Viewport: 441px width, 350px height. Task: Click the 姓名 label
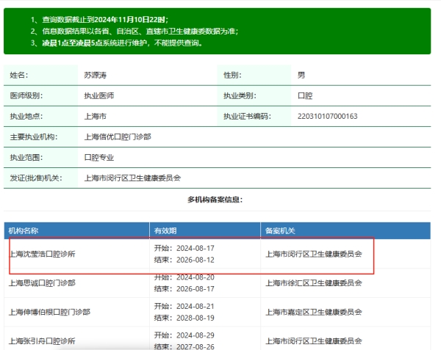19,76
